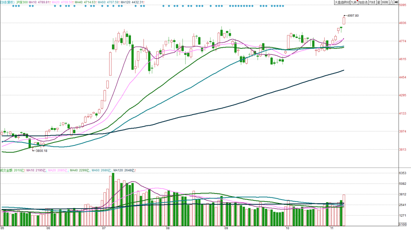Click the 06 month label on time axis

(x=48, y=228)
